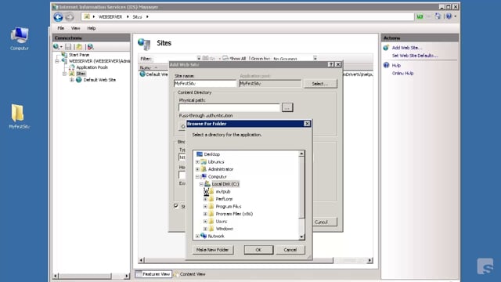Expand Default Web Site in Connections

click(71, 80)
